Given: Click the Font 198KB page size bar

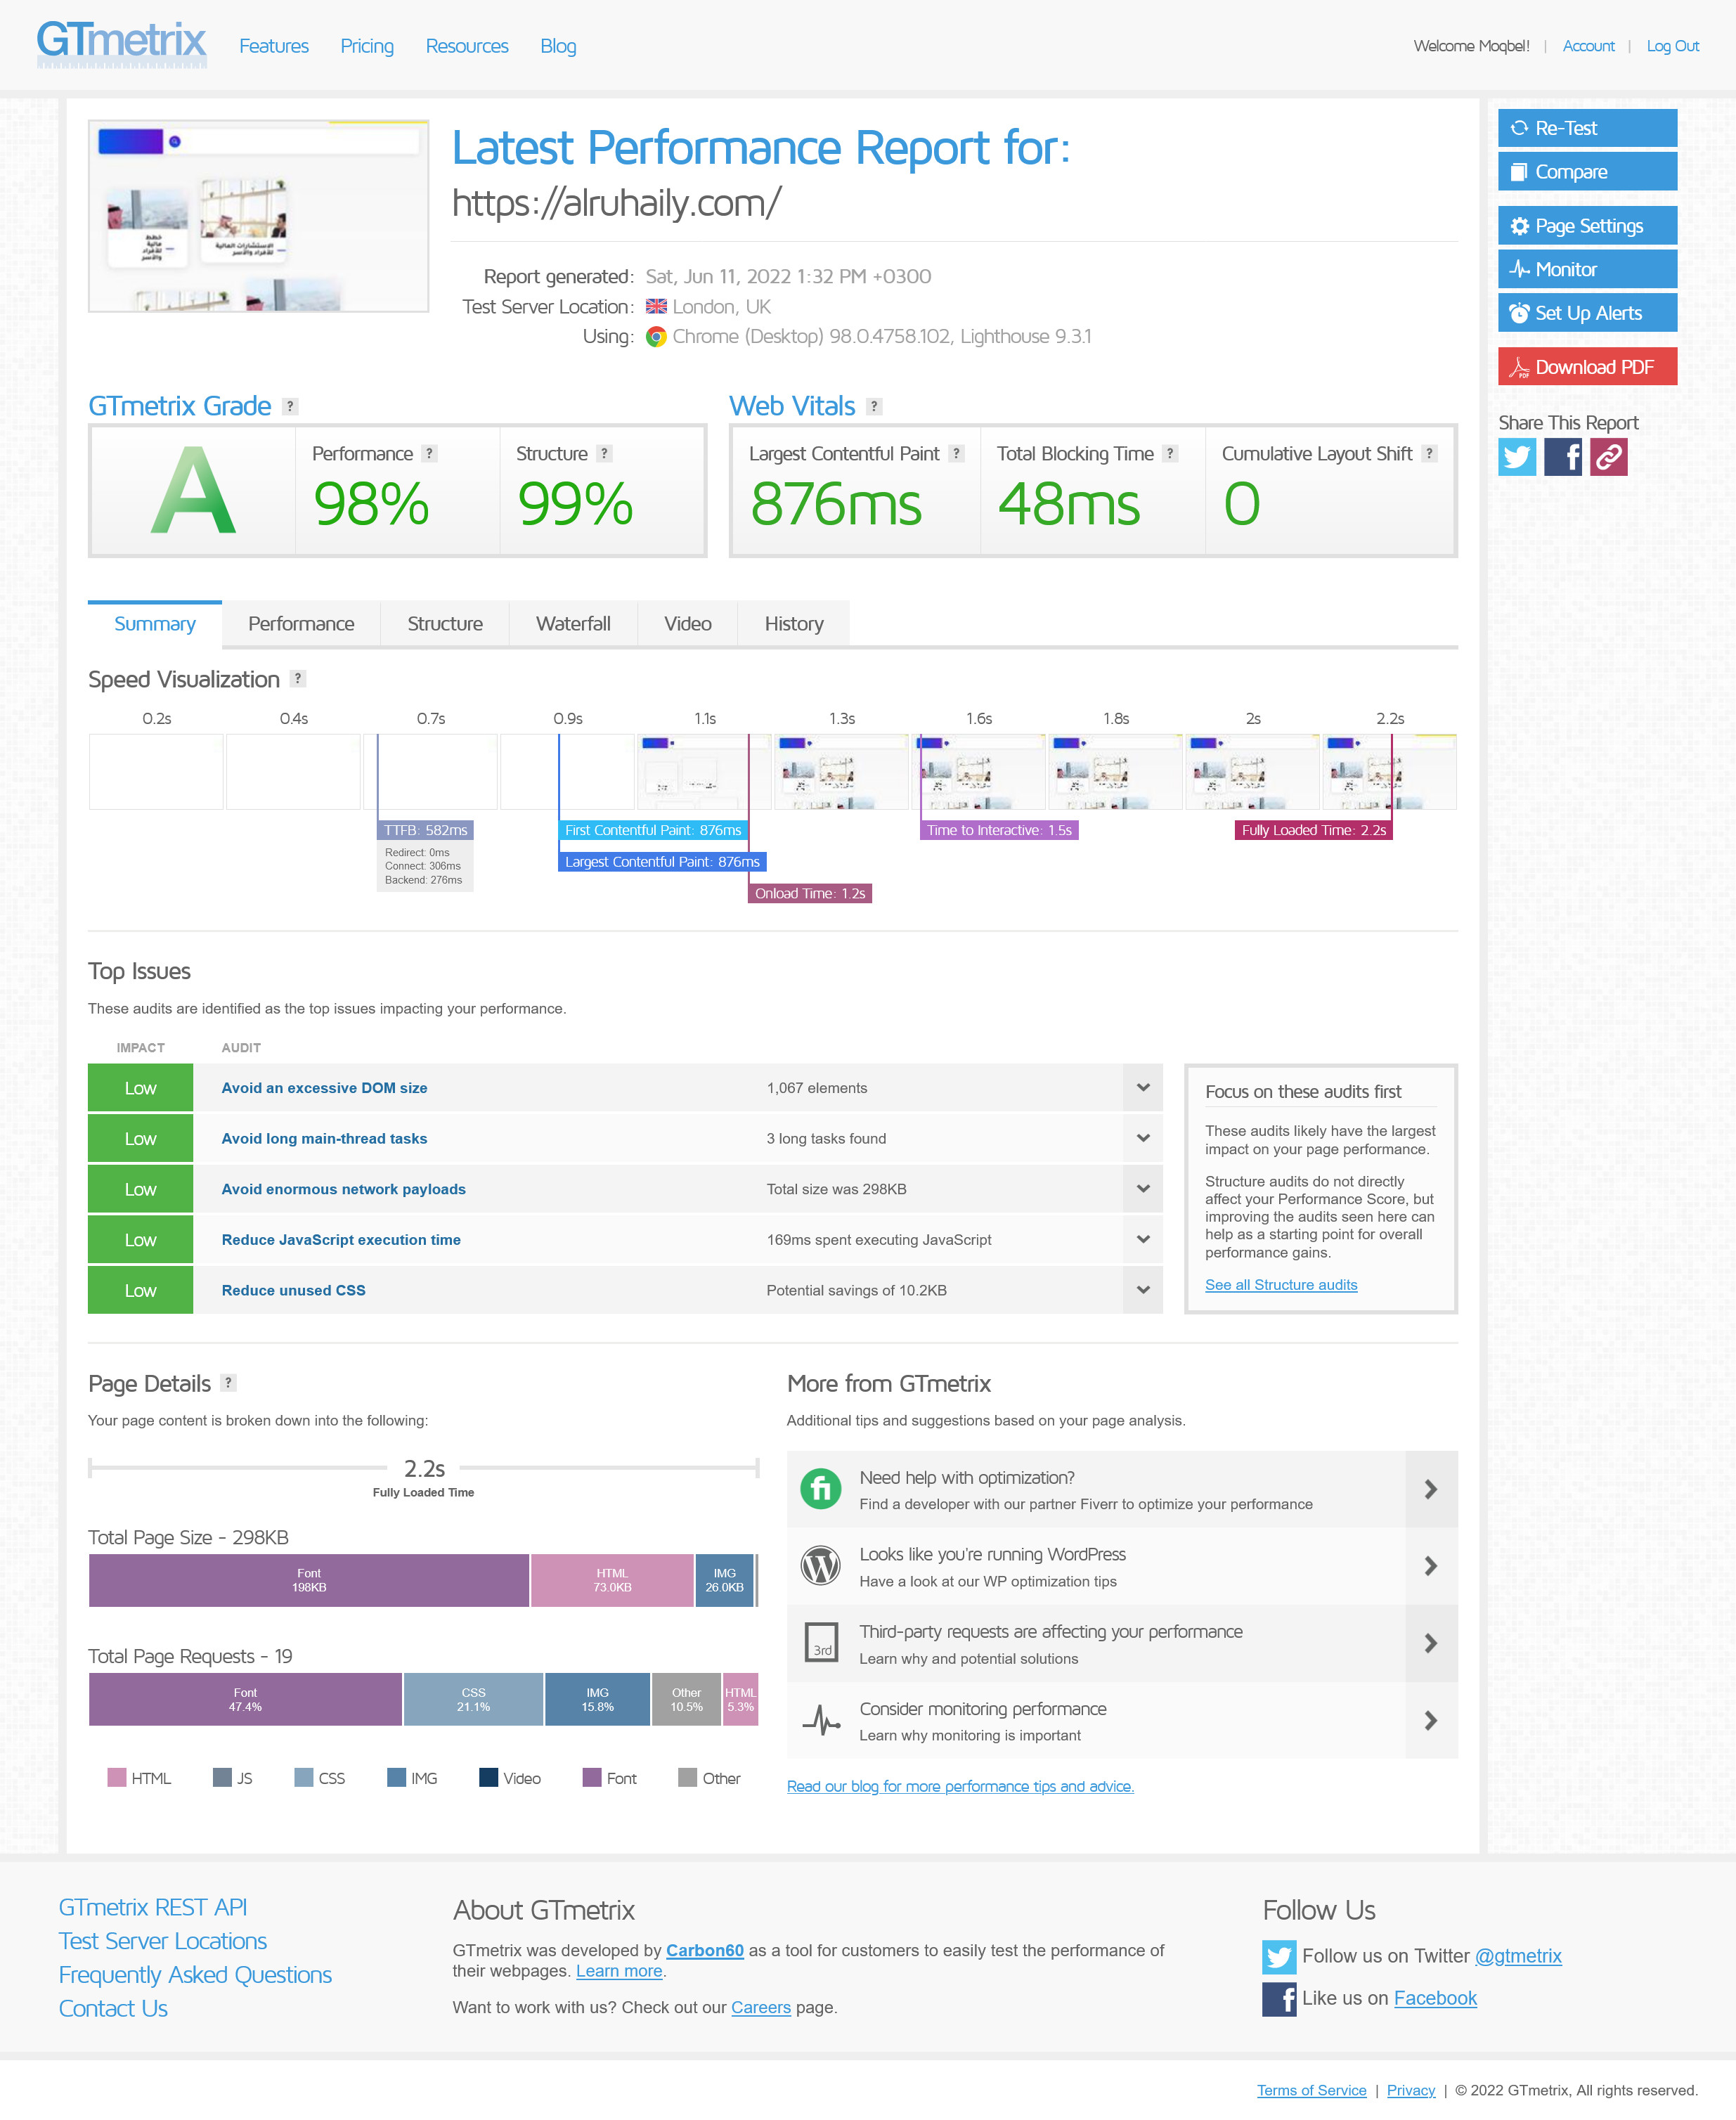Looking at the screenshot, I should 308,1580.
